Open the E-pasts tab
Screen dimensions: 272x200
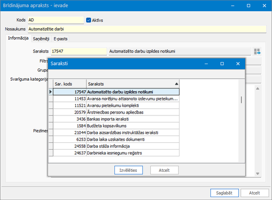point(60,39)
